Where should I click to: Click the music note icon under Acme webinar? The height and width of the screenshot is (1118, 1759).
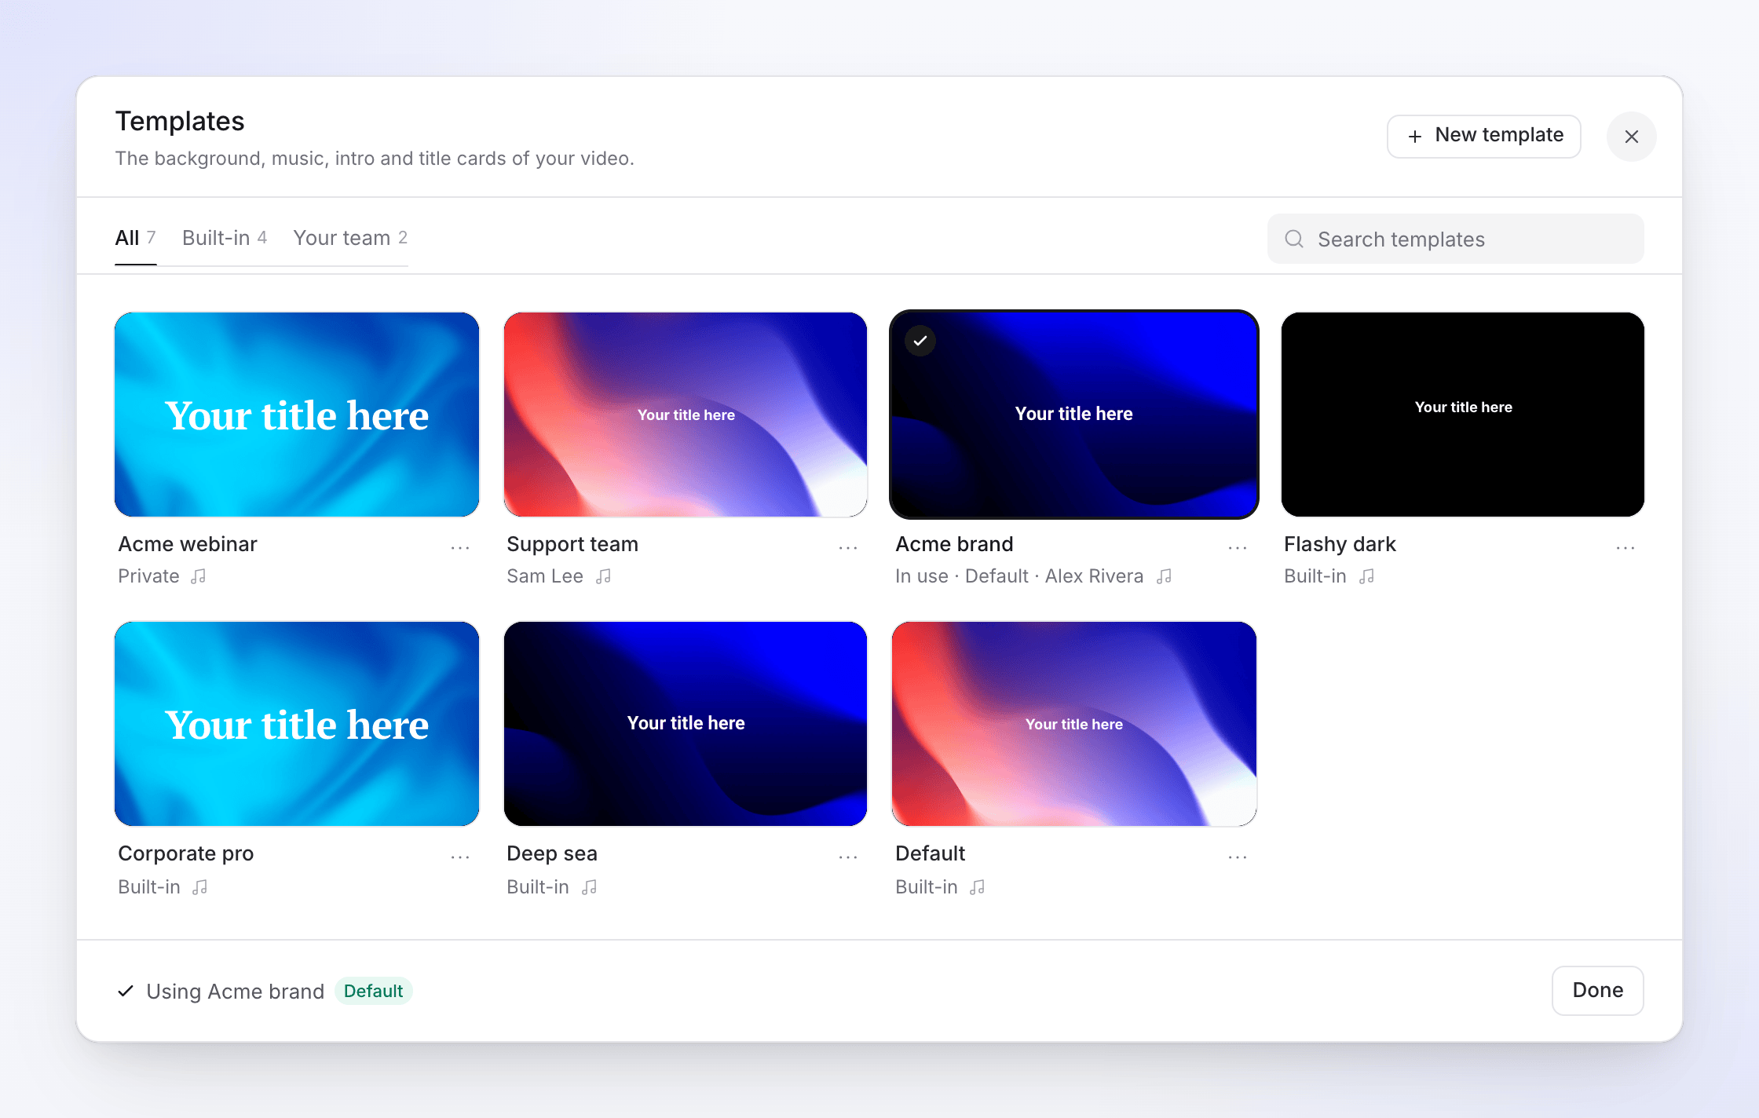click(x=199, y=576)
